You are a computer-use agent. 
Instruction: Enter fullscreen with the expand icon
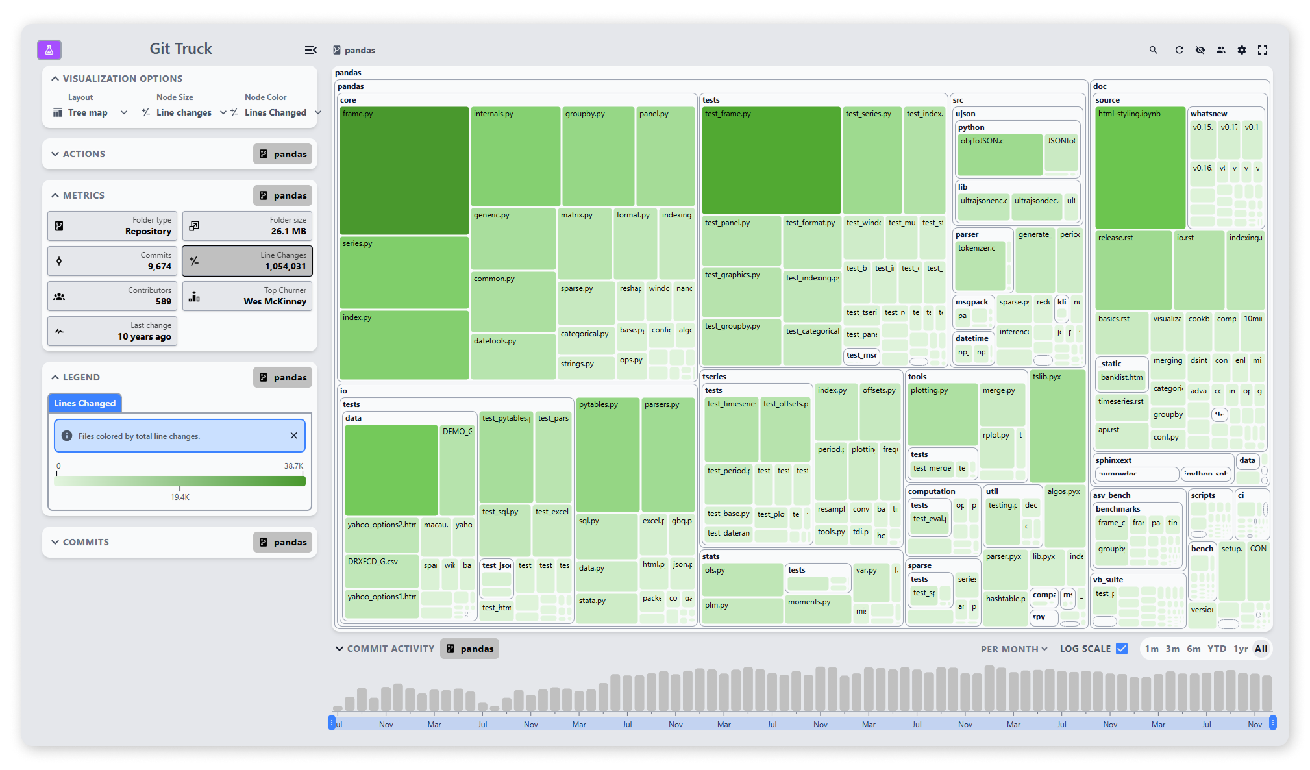1262,50
